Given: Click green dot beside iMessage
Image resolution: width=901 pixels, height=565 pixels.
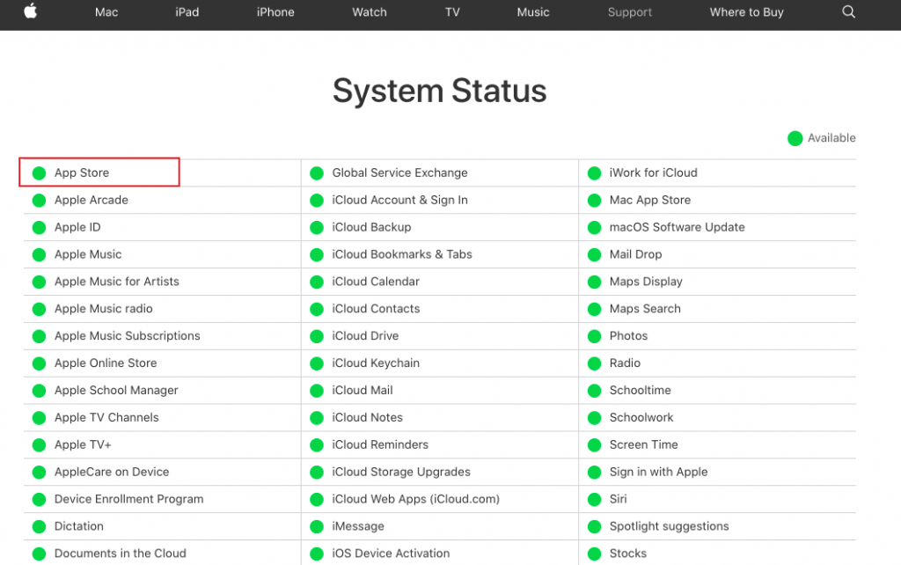Looking at the screenshot, I should click(x=317, y=526).
